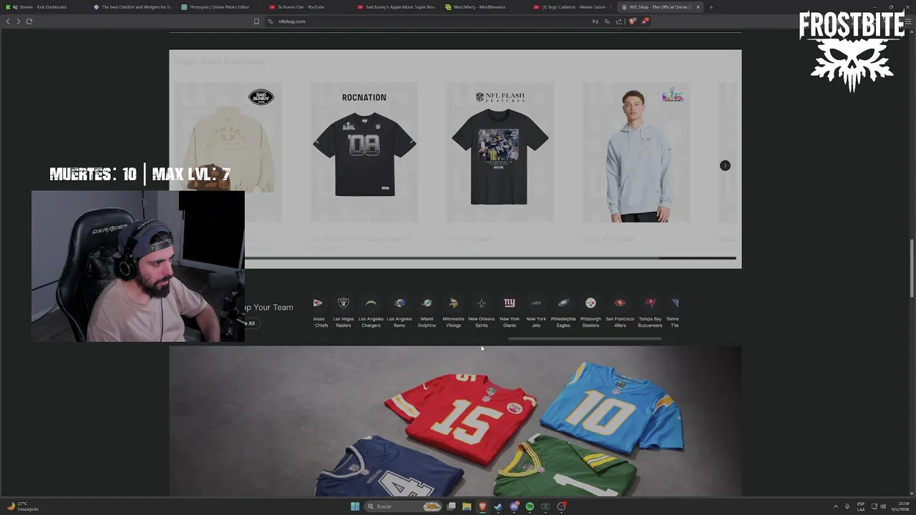Click the share icon in address bar
Screen dimensions: 916x515
pyautogui.click(x=619, y=21)
